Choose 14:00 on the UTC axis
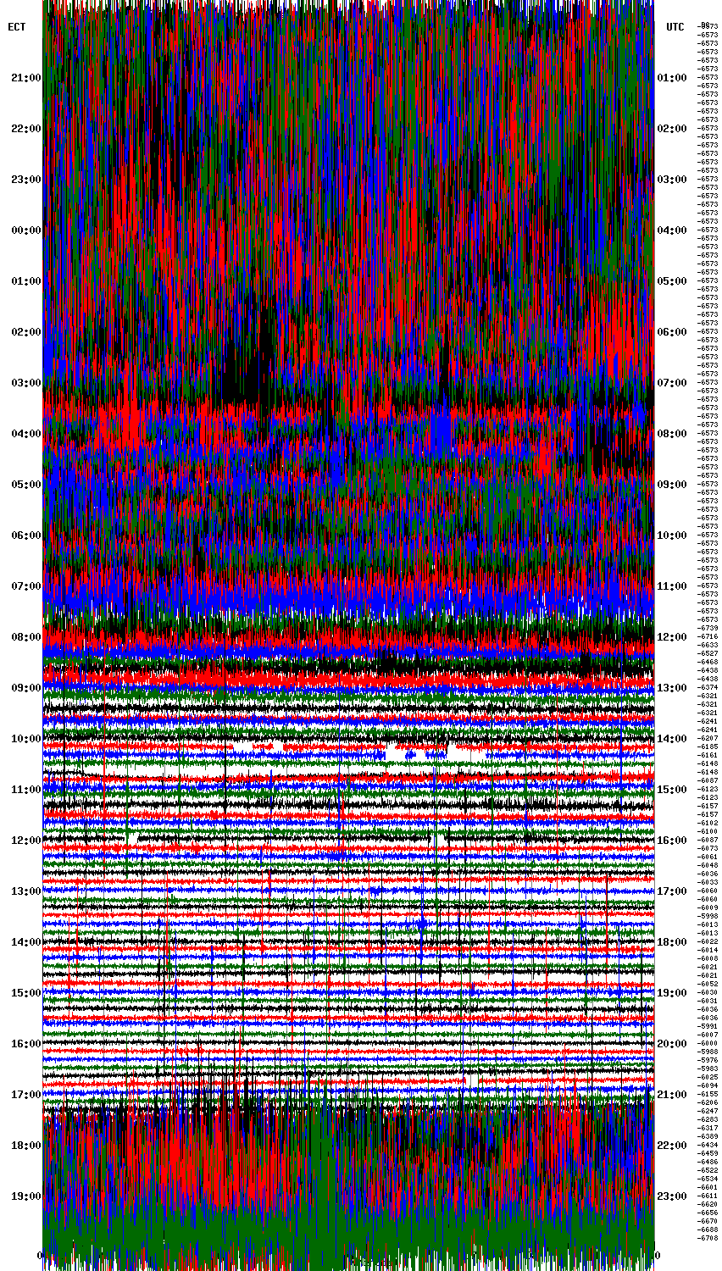 (x=672, y=738)
